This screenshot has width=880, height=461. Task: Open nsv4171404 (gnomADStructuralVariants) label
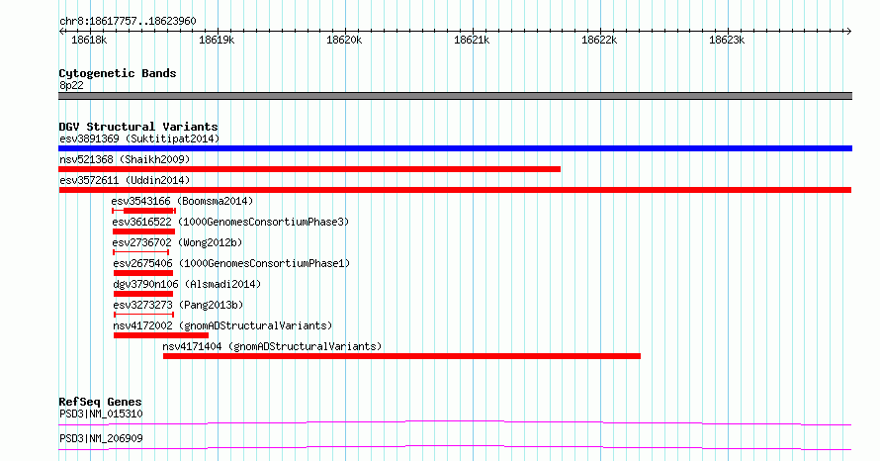pyautogui.click(x=272, y=346)
